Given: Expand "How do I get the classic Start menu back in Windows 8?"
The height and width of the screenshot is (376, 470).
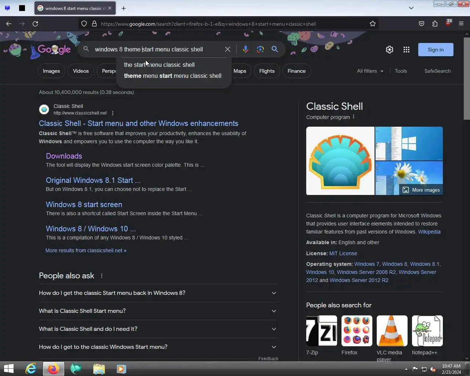Looking at the screenshot, I should [159, 293].
